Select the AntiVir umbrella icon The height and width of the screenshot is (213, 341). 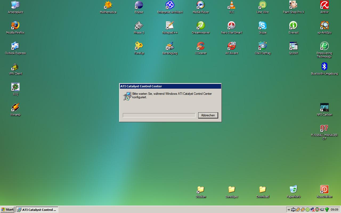point(324,5)
